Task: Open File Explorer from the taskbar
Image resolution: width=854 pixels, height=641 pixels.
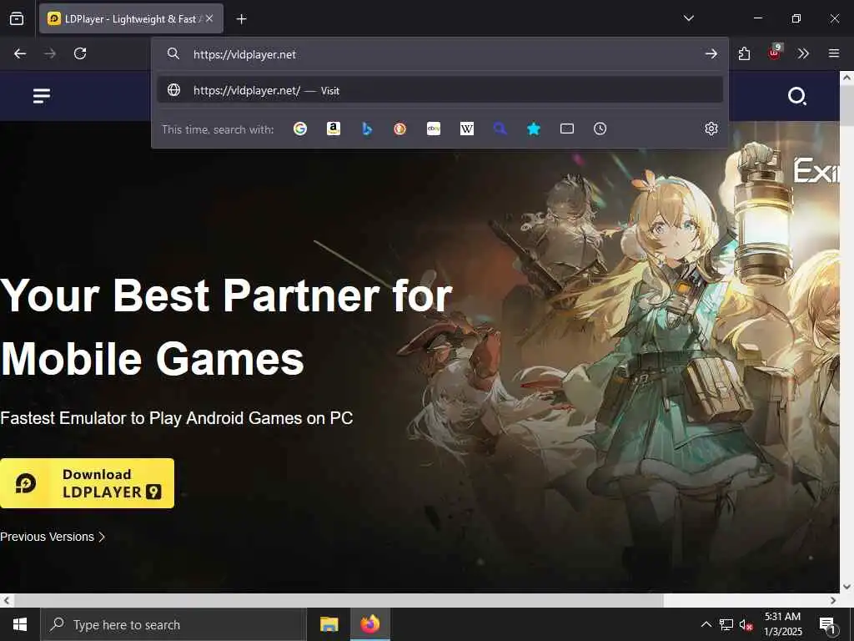Action: coord(329,624)
